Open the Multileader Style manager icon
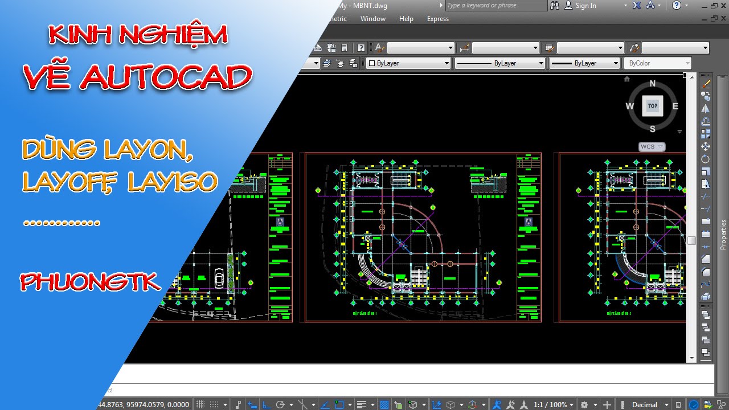 [x=634, y=48]
